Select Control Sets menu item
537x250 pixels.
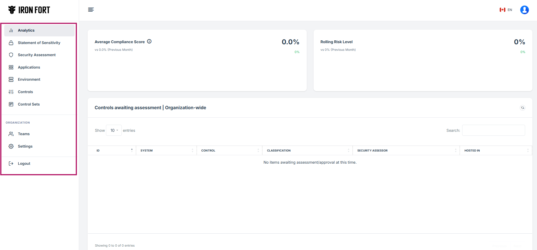coord(29,104)
